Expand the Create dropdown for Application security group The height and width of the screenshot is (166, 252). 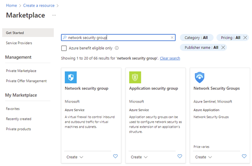coord(139,157)
